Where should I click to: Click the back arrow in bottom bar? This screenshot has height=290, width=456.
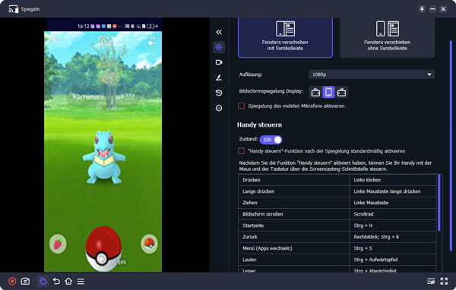pos(56,281)
